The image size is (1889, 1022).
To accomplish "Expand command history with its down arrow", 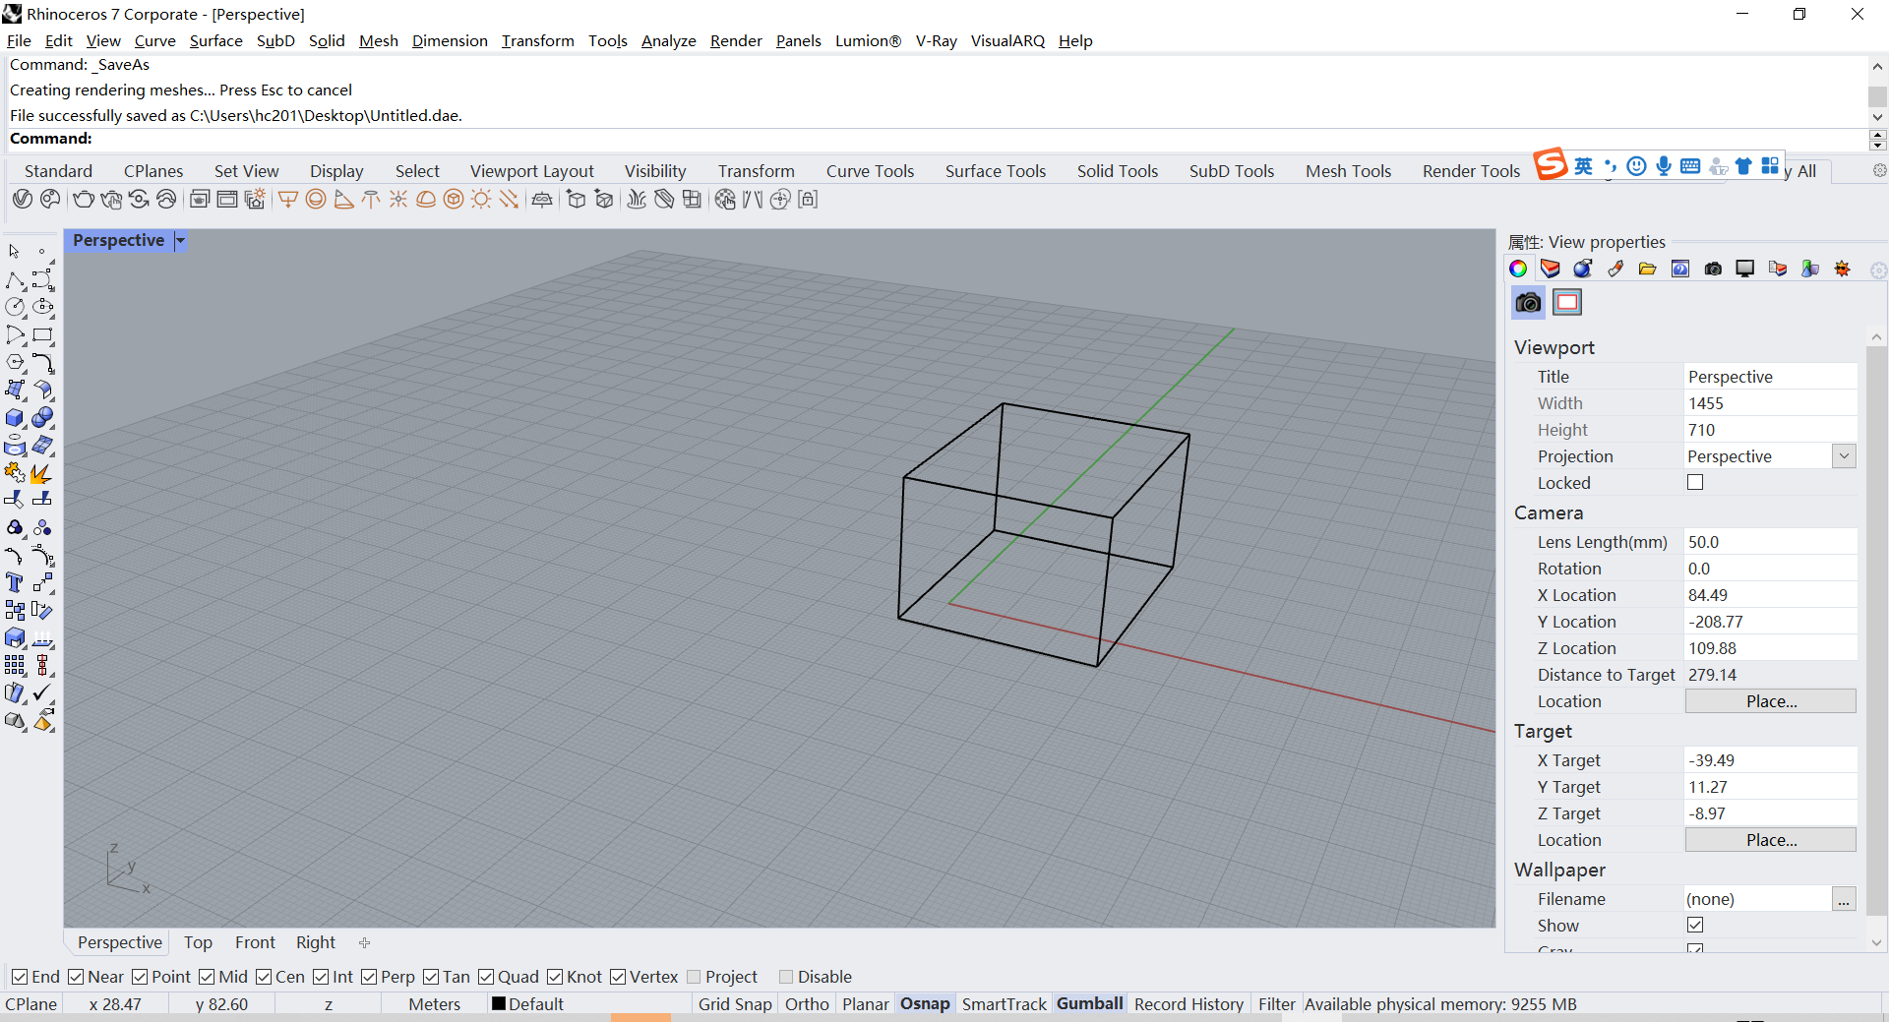I will point(1877,117).
